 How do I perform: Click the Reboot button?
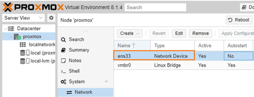click(x=239, y=20)
